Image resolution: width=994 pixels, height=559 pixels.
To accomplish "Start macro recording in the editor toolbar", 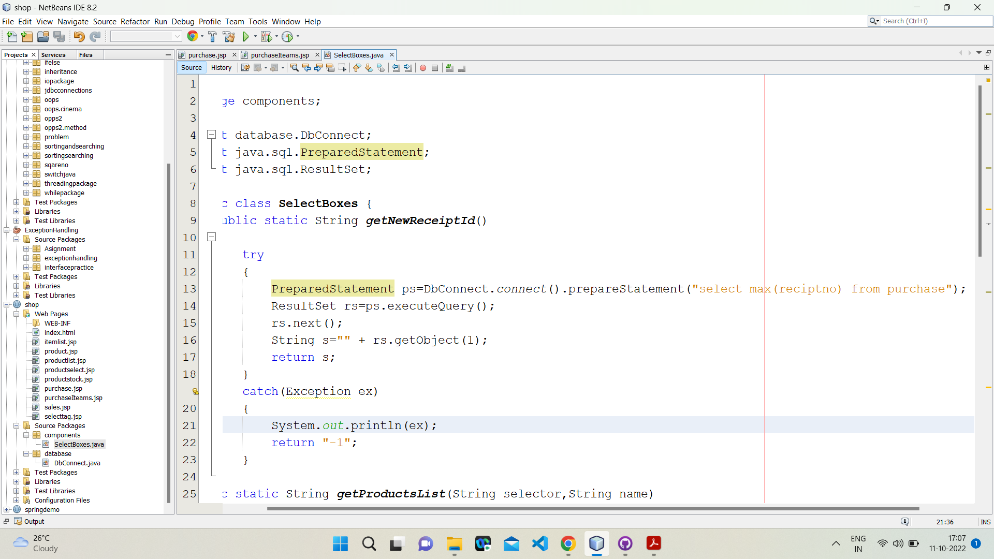I will pos(423,68).
